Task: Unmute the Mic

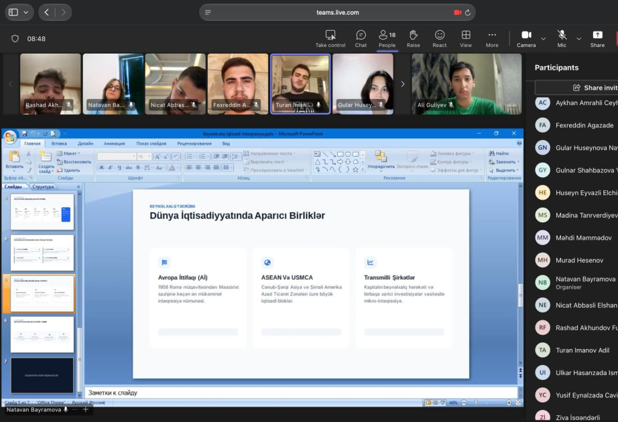Action: [562, 39]
